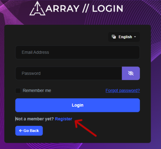Screen dimensions: 161x149
Task: Click the red arrow annotation
Action: point(86,128)
